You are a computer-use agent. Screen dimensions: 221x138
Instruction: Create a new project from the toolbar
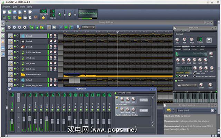click(x=4, y=12)
